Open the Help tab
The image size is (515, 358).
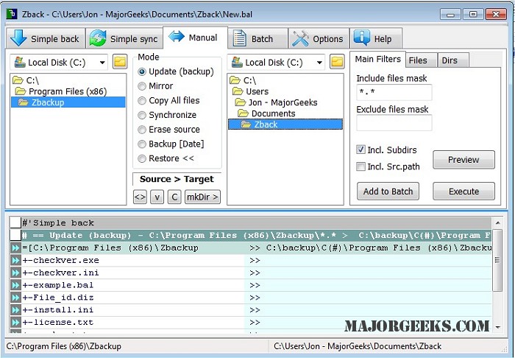pyautogui.click(x=376, y=38)
